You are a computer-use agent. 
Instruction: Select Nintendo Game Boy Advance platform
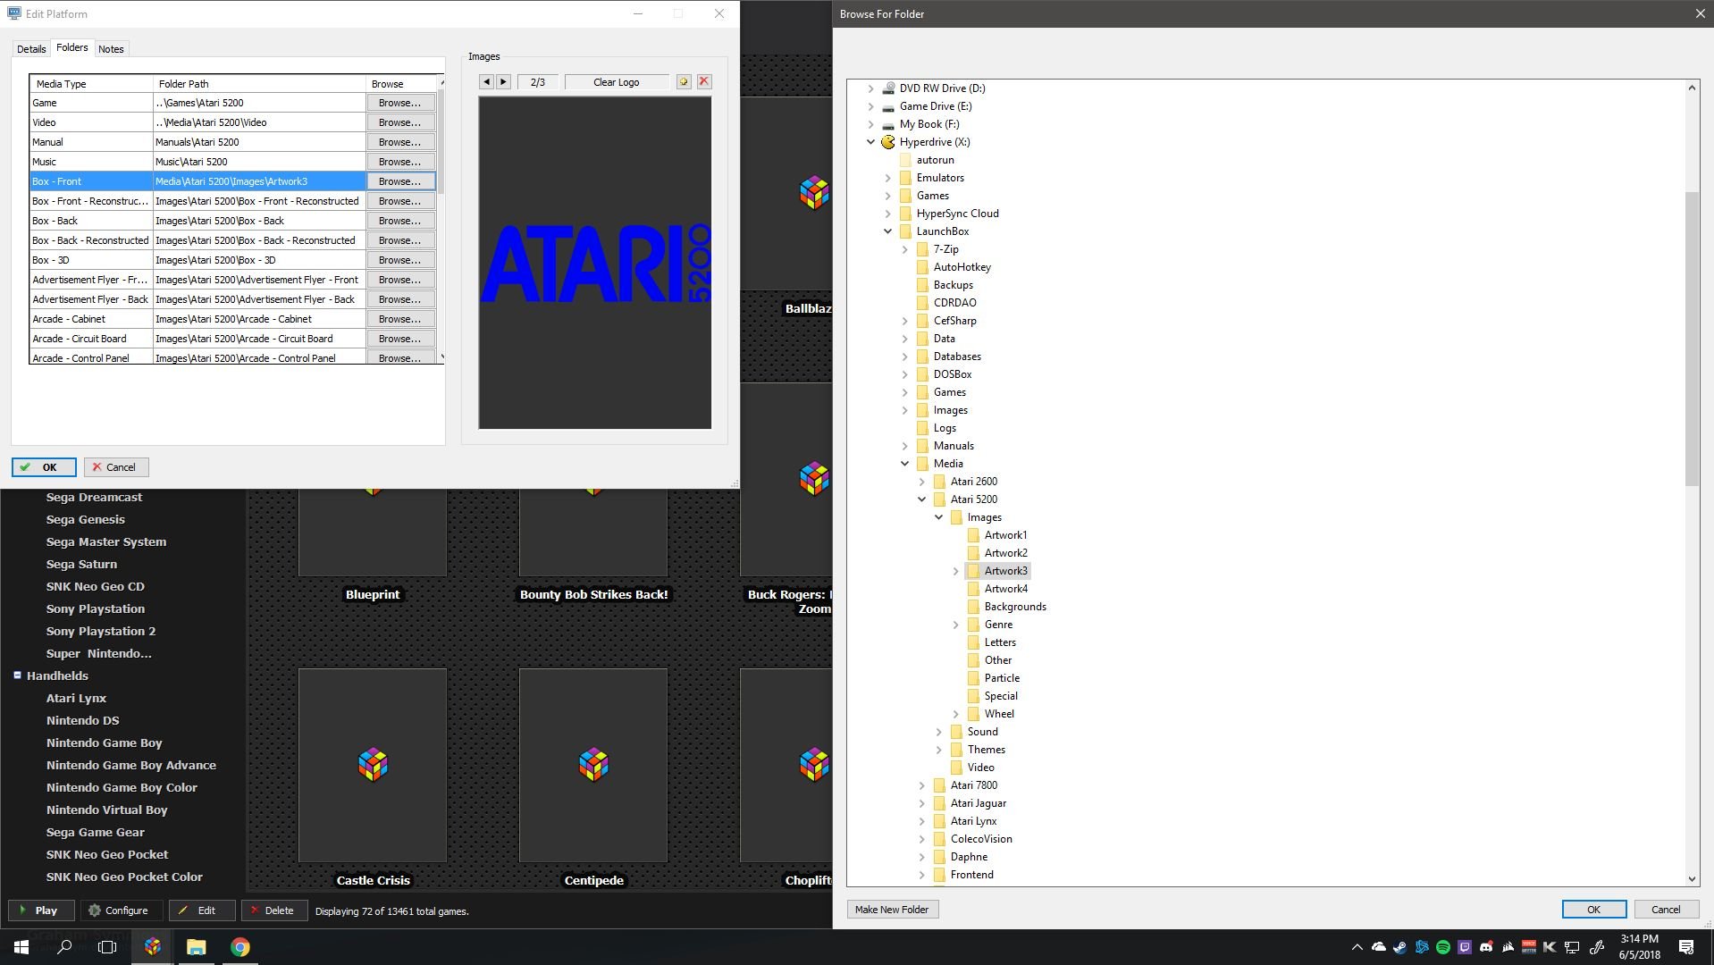coord(130,766)
